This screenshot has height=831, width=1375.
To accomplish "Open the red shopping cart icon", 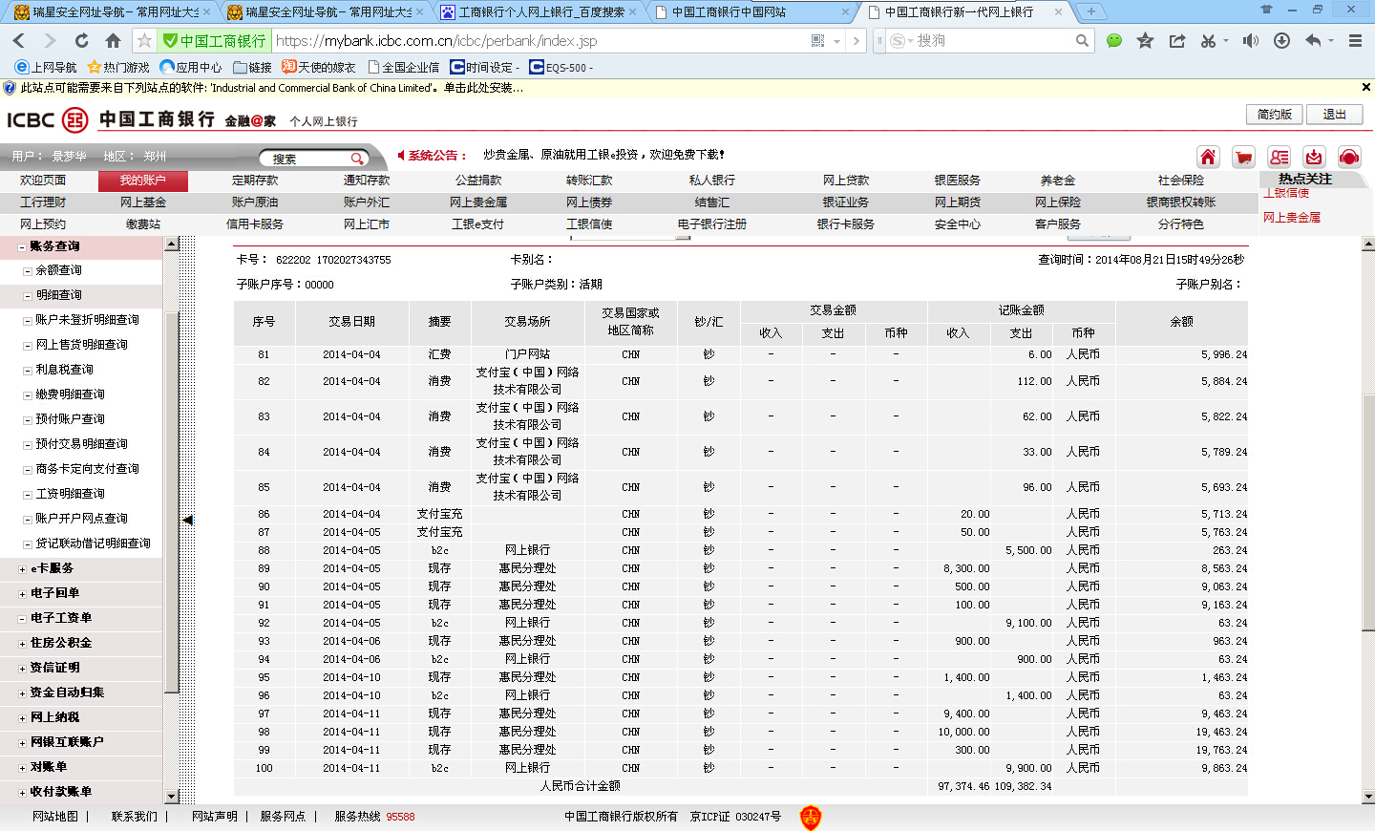I will click(1243, 158).
